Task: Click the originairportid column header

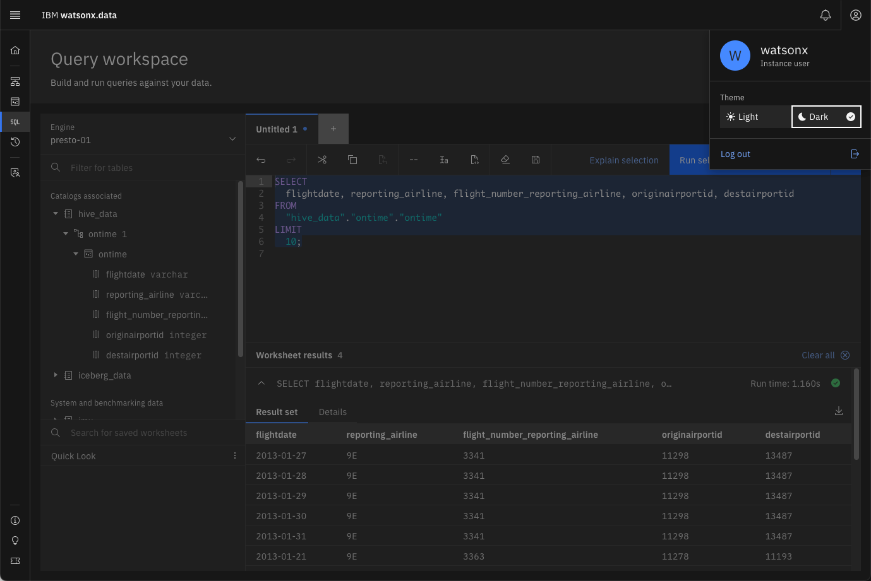Action: (692, 435)
